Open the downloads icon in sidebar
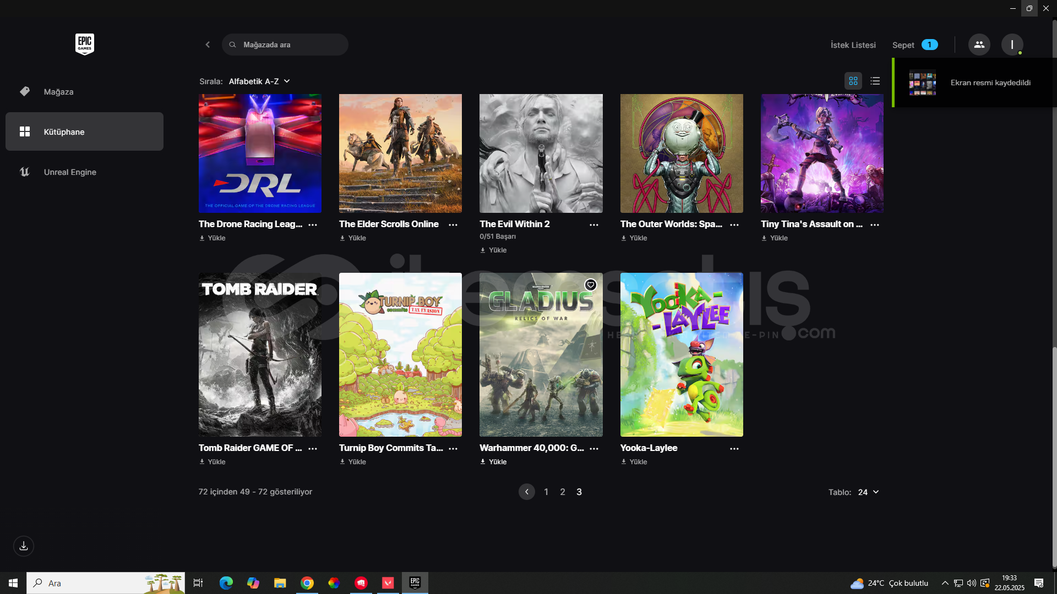Screen dimensions: 1057x594 coord(24,546)
